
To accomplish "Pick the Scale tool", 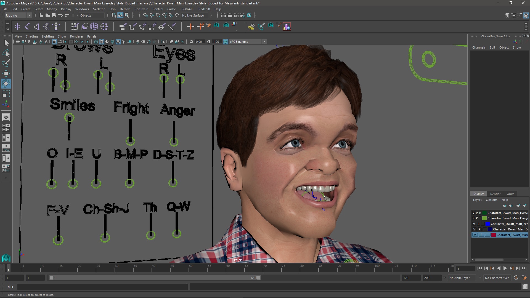I will [6, 94].
